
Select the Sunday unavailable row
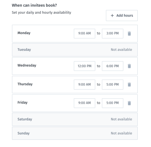(75, 133)
